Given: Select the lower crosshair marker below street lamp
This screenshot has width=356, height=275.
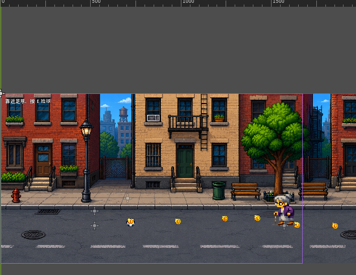Looking at the screenshot, I should pyautogui.click(x=95, y=226).
